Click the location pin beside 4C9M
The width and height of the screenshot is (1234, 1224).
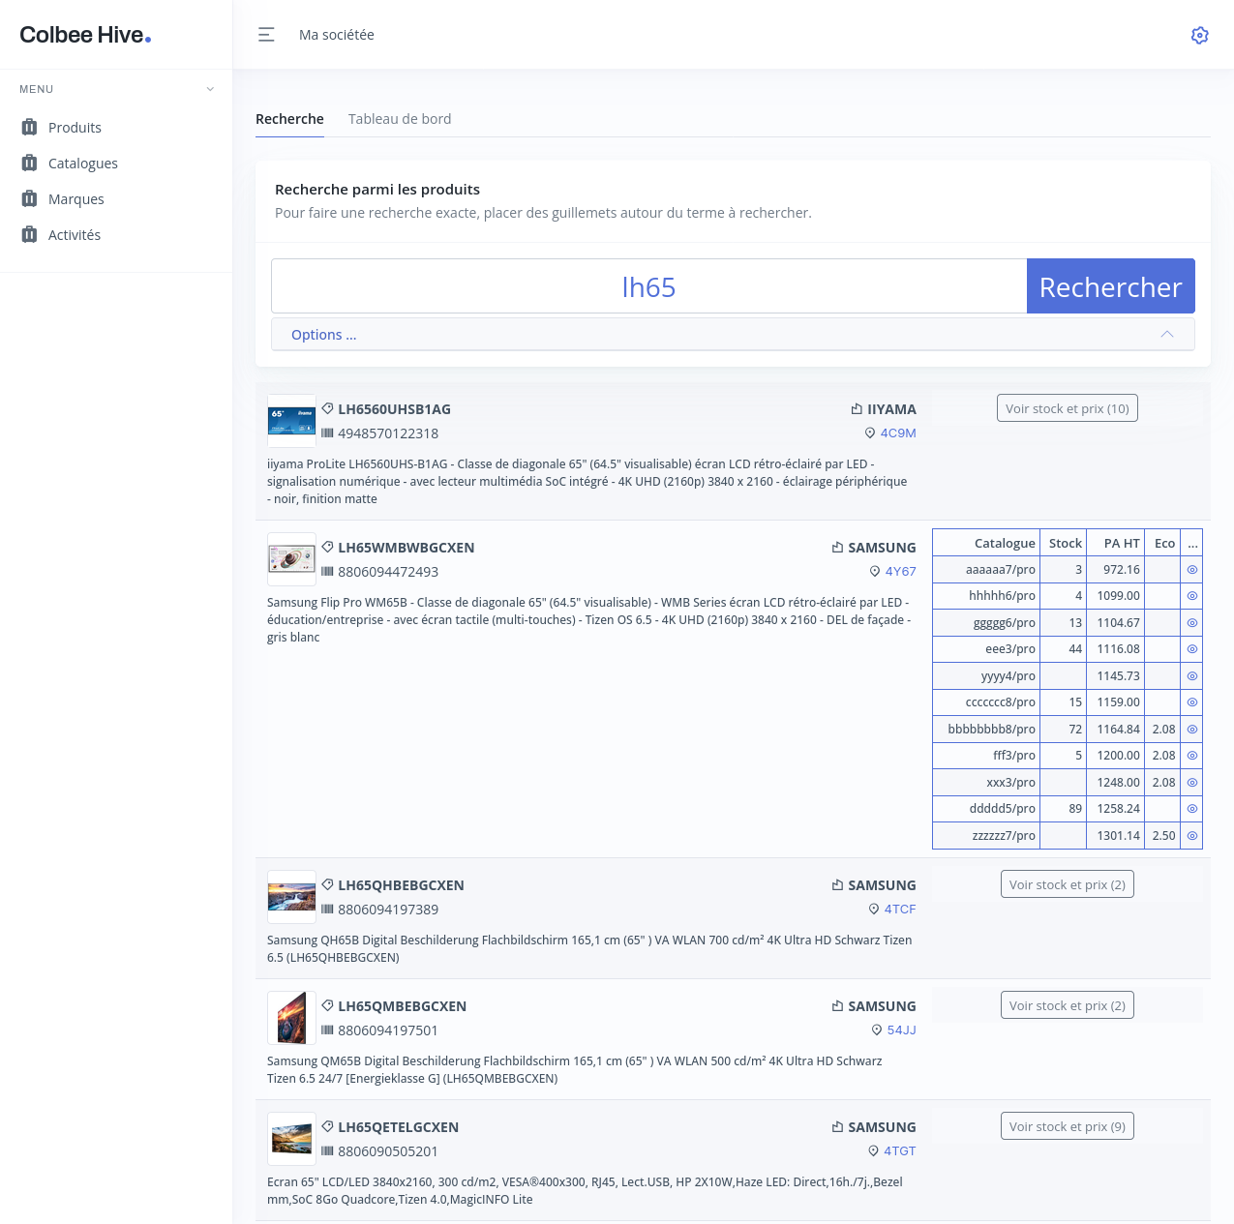point(870,433)
